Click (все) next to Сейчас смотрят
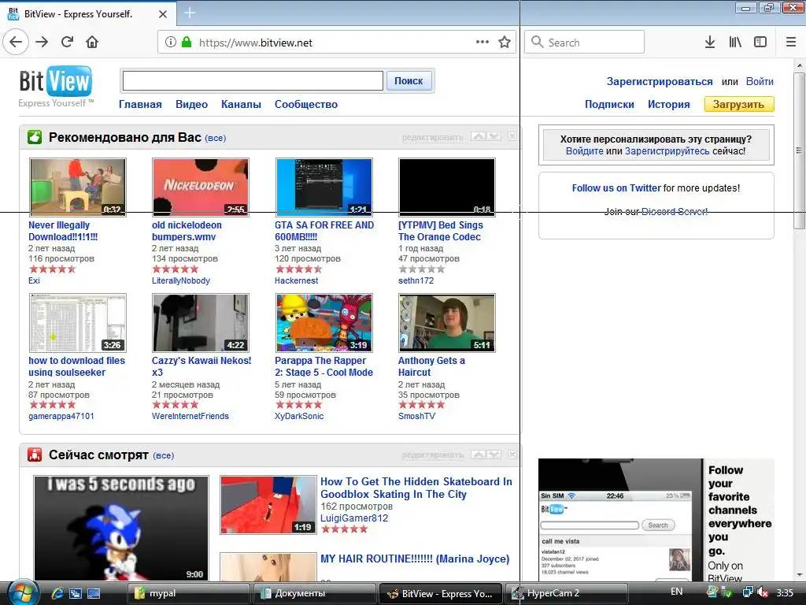806x605 pixels. tap(164, 455)
